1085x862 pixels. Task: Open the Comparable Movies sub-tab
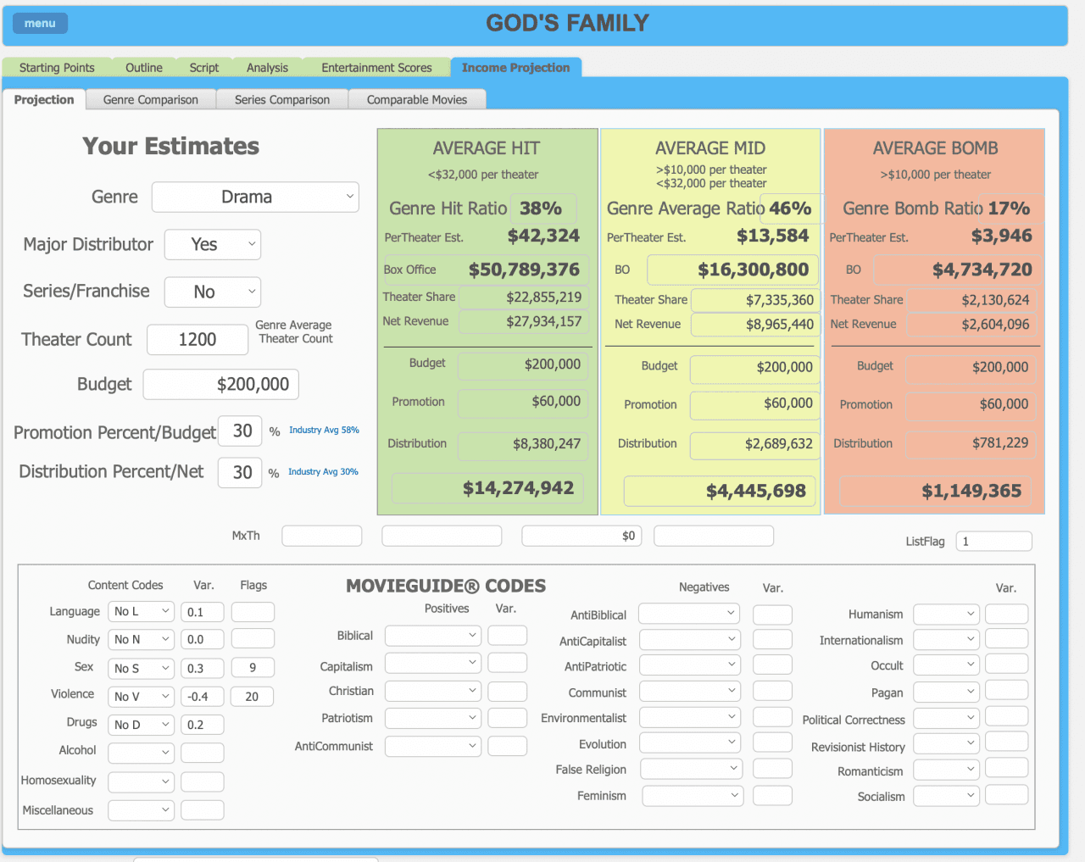[416, 100]
